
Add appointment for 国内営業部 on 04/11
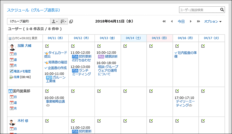(47, 91)
